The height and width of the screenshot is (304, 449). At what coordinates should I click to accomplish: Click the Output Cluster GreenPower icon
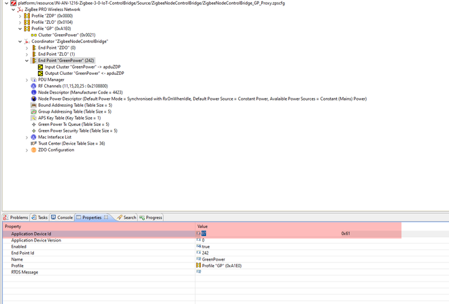40,73
